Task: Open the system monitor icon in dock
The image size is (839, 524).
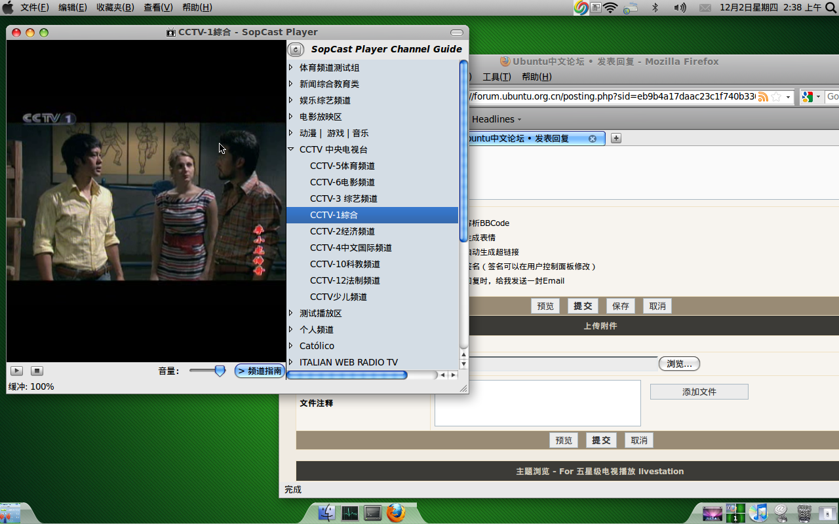Action: click(349, 513)
